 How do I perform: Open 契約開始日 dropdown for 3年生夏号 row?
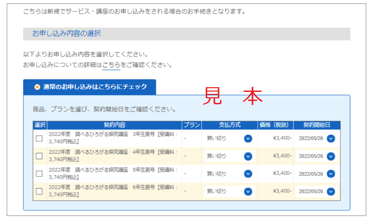[317, 139]
